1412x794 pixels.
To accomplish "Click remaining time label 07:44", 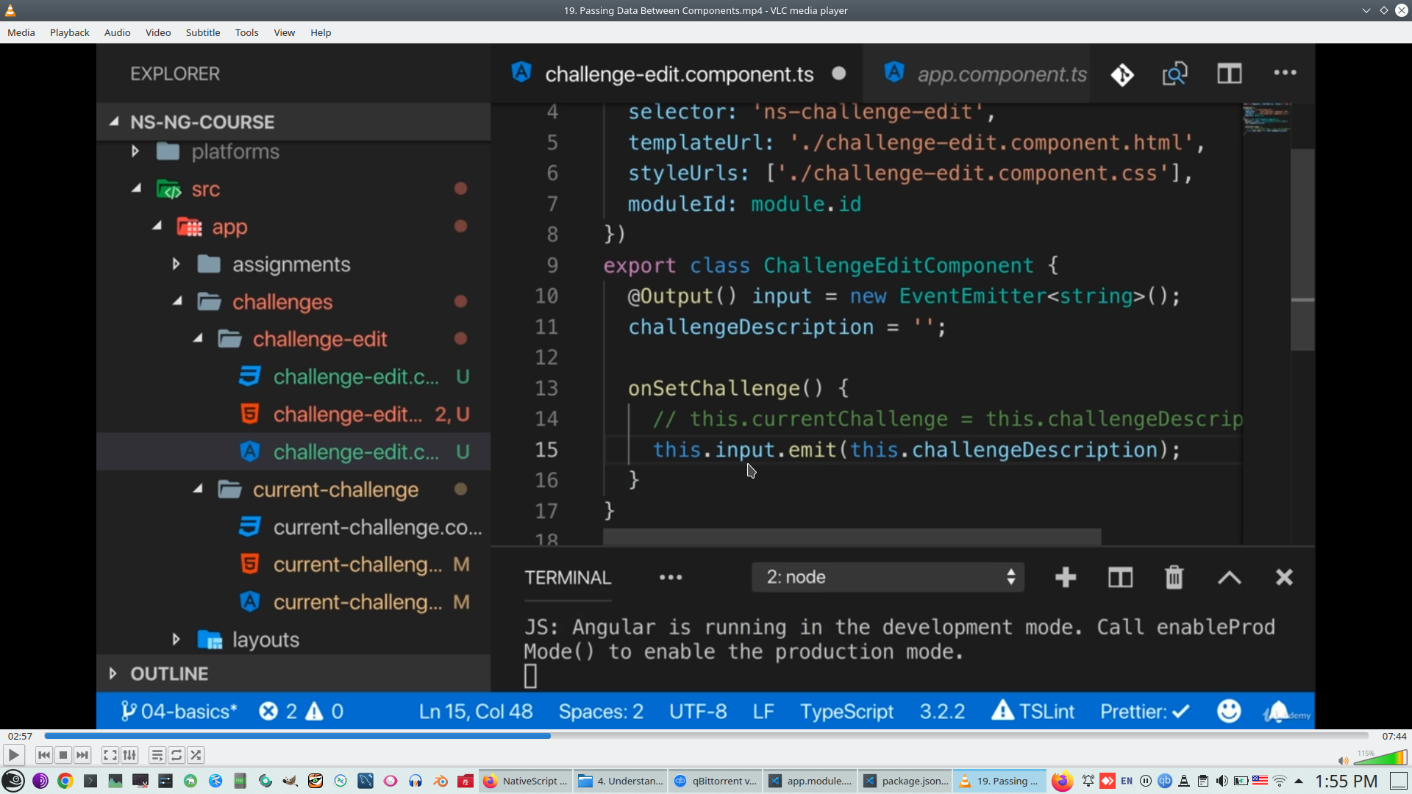I will [1394, 736].
